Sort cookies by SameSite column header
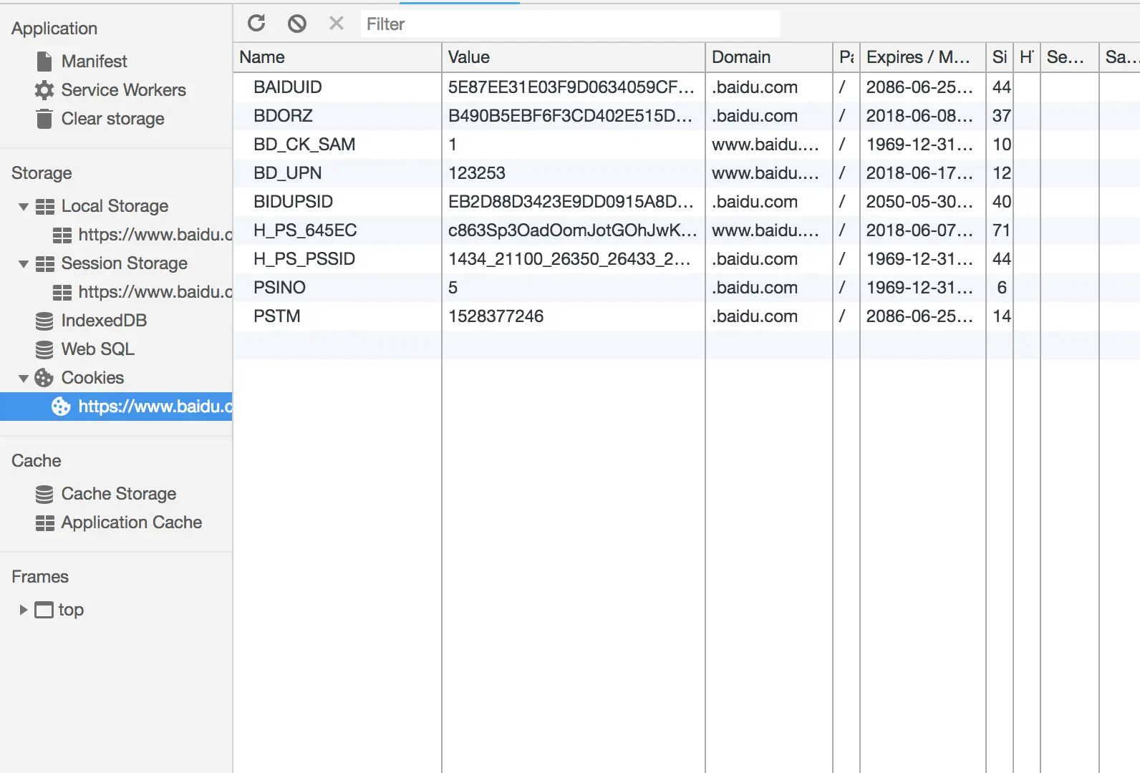Image resolution: width=1140 pixels, height=773 pixels. [x=1120, y=57]
